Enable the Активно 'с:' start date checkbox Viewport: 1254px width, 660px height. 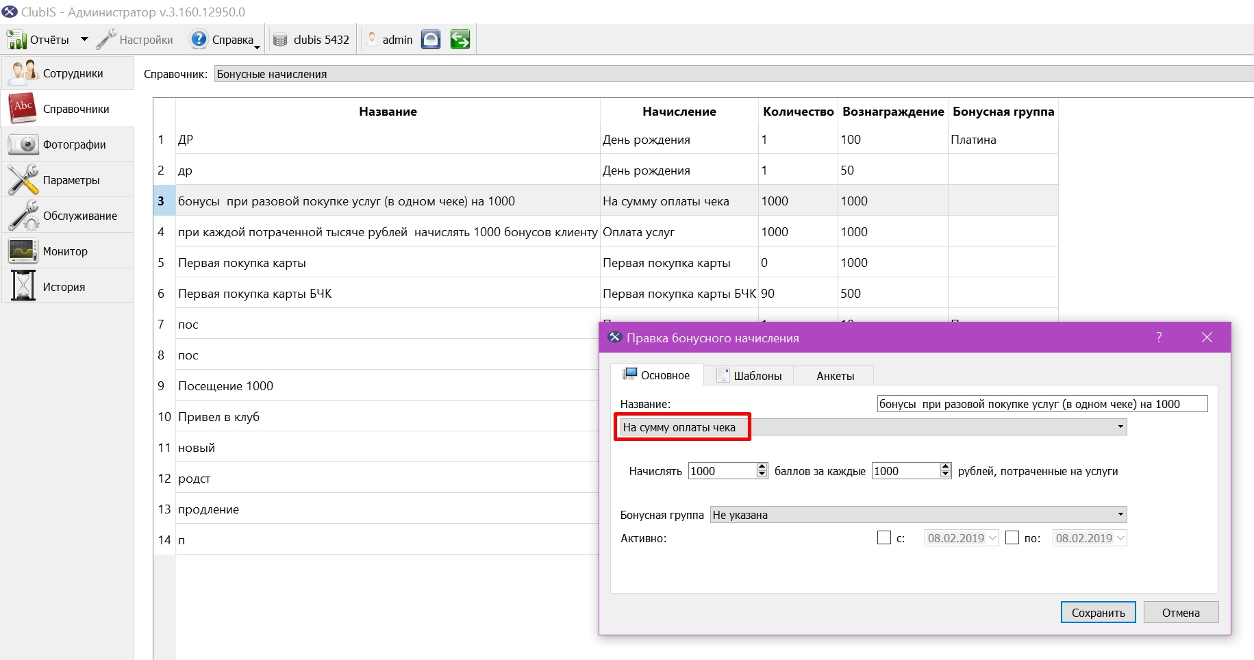884,538
